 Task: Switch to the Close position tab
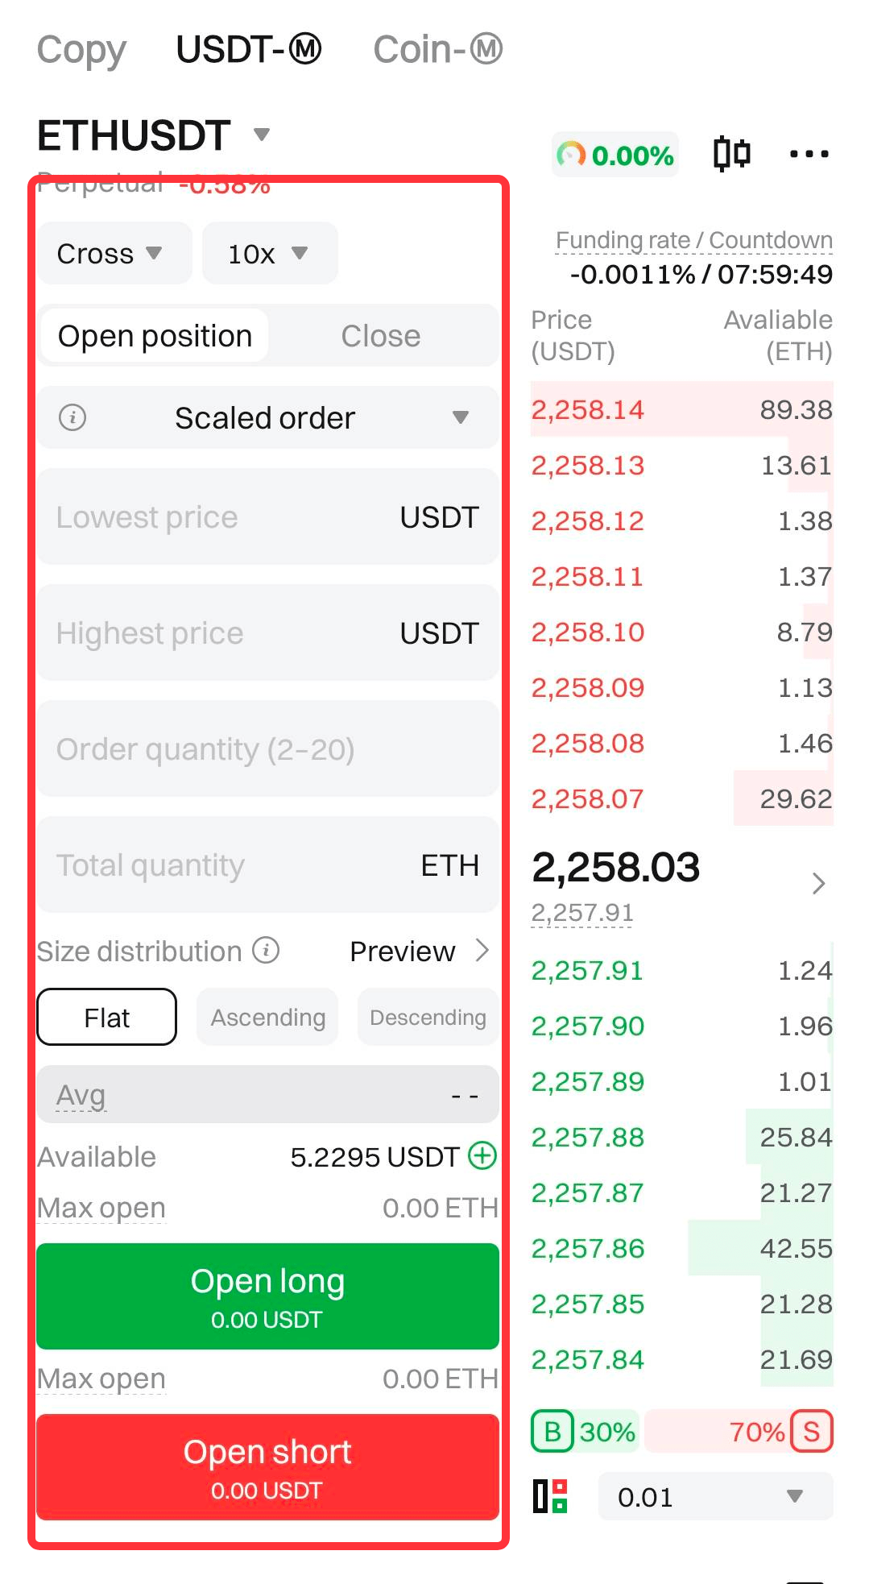coord(380,336)
